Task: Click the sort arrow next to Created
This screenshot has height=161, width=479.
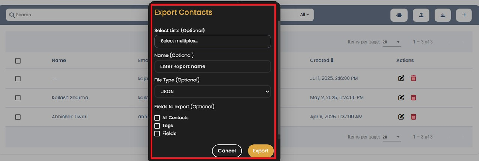Action: coord(332,60)
